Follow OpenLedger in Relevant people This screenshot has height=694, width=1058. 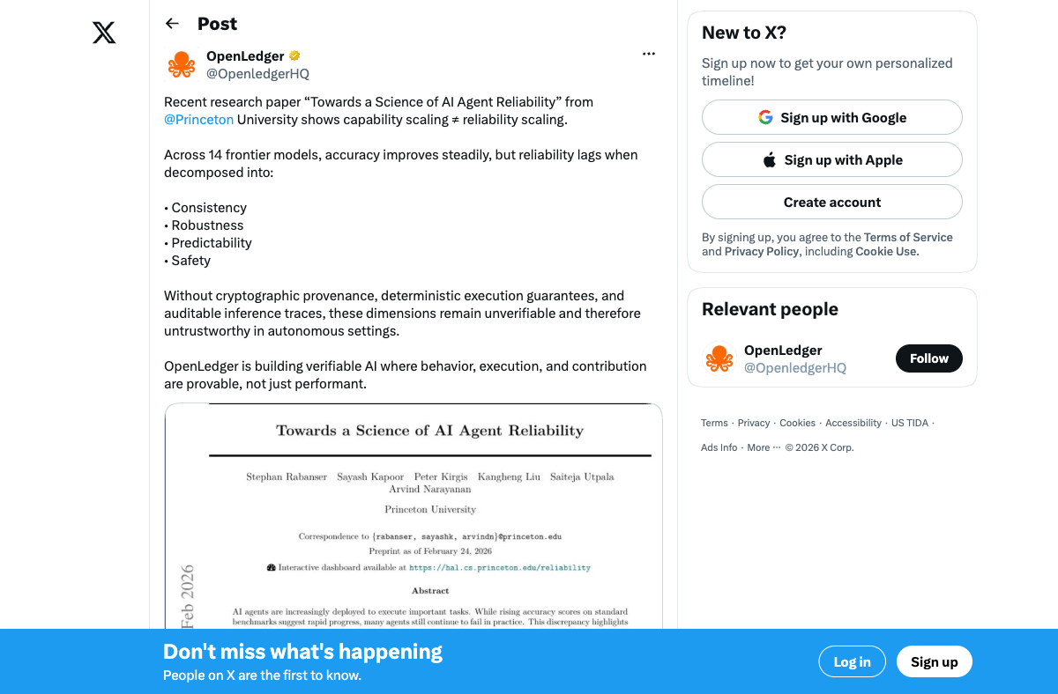[929, 358]
